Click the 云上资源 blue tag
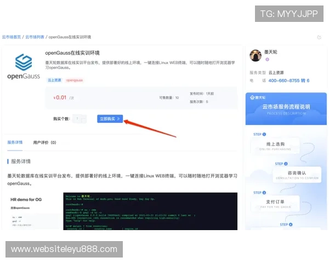The image size is (329, 263). [x=54, y=80]
